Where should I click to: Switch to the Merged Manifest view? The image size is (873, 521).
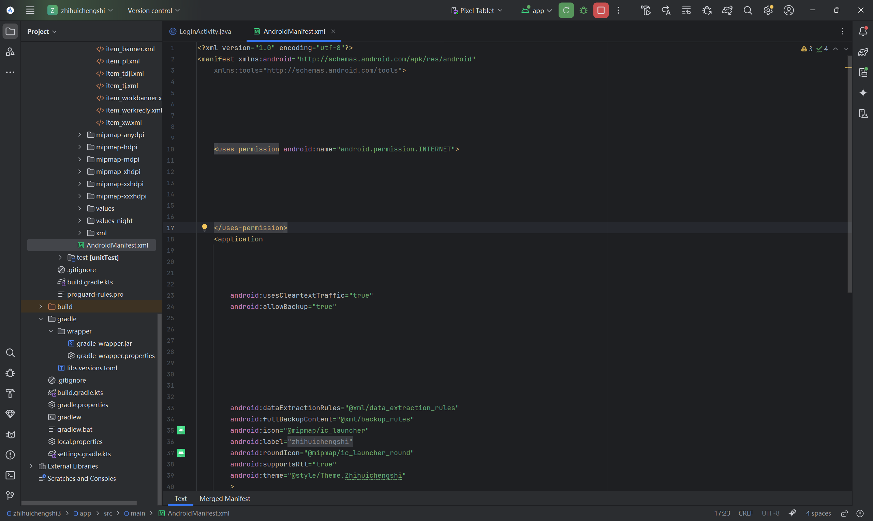point(225,498)
